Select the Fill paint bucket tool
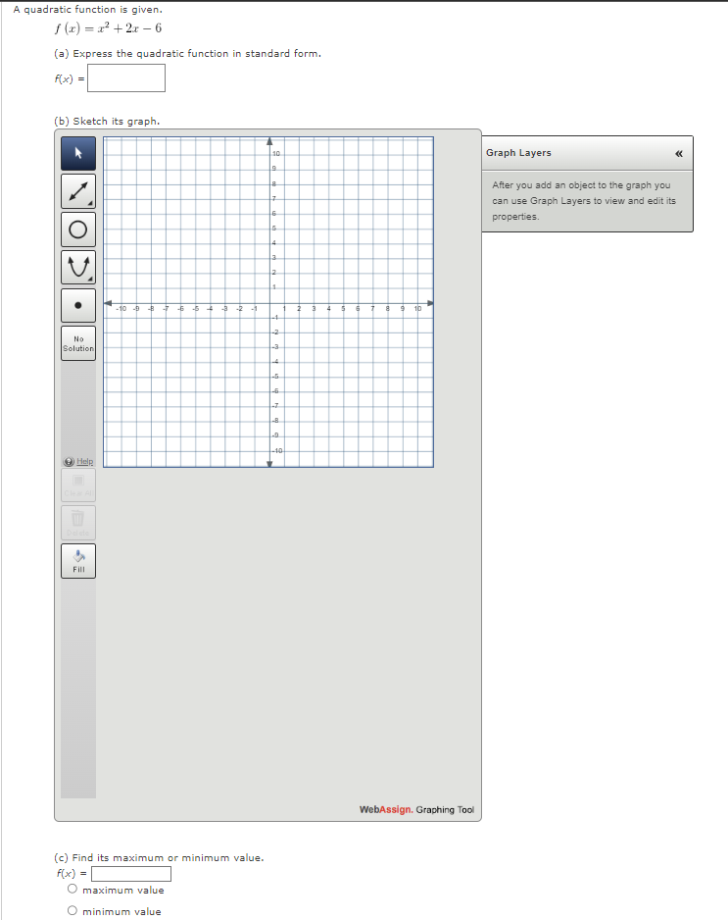 (x=78, y=561)
